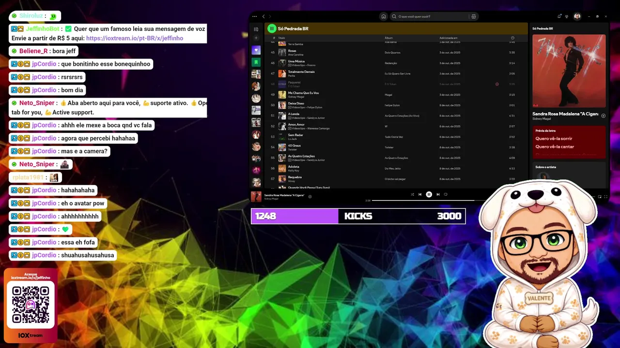Click the IOXtream QR code
This screenshot has width=620, height=348.
pos(31,304)
